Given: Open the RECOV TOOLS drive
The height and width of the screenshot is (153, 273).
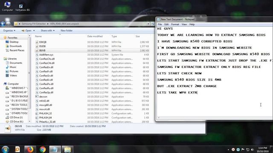Looking at the screenshot, I should (x=17, y=105).
